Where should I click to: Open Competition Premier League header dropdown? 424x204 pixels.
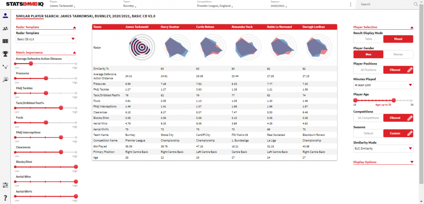215,6
